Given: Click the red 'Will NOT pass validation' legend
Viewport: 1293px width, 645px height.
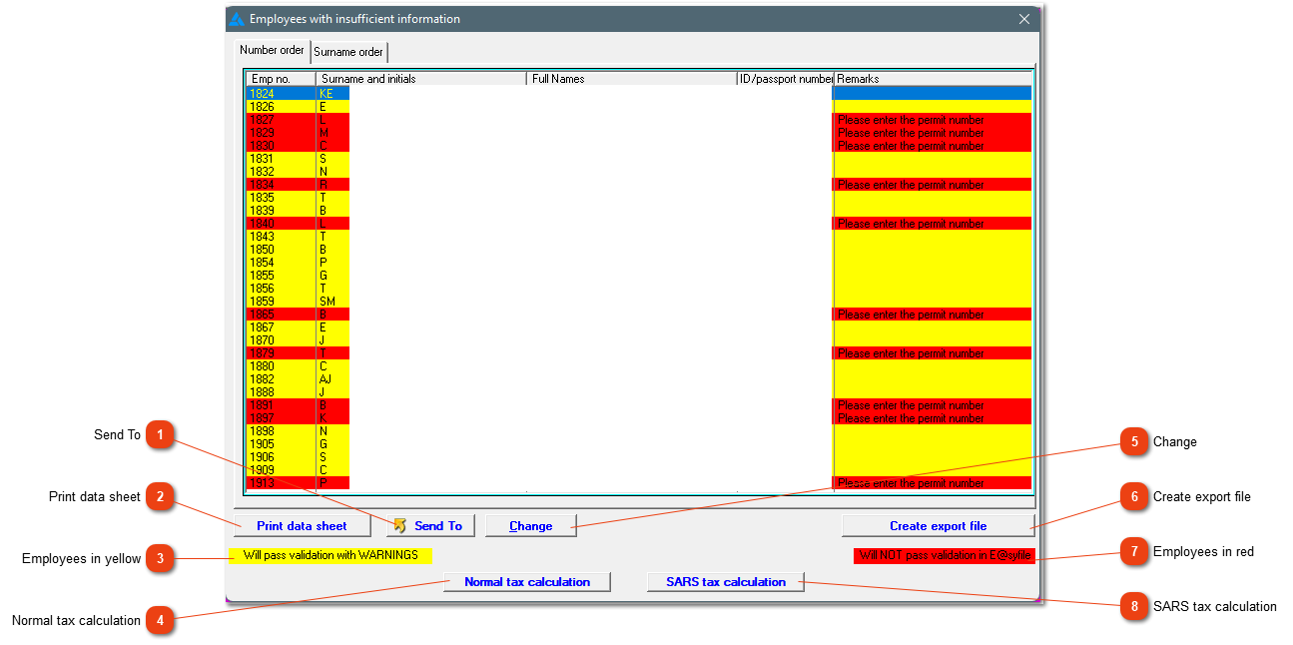Looking at the screenshot, I should [x=945, y=555].
